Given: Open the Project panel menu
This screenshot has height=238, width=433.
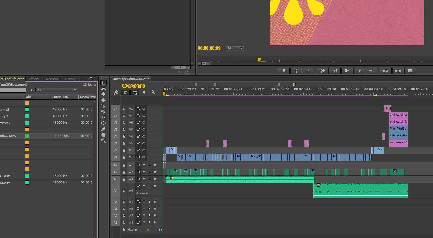Looking at the screenshot, I should 90,79.
